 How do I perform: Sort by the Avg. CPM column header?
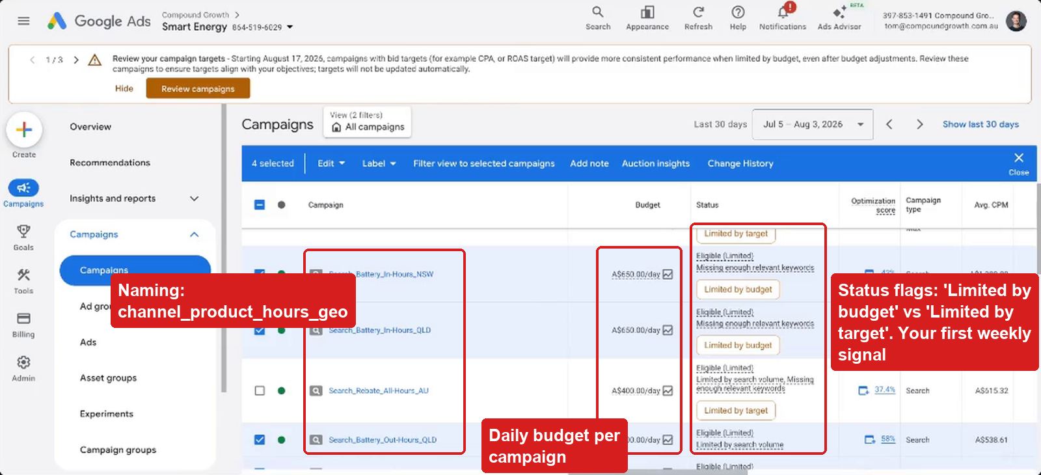[x=991, y=205]
